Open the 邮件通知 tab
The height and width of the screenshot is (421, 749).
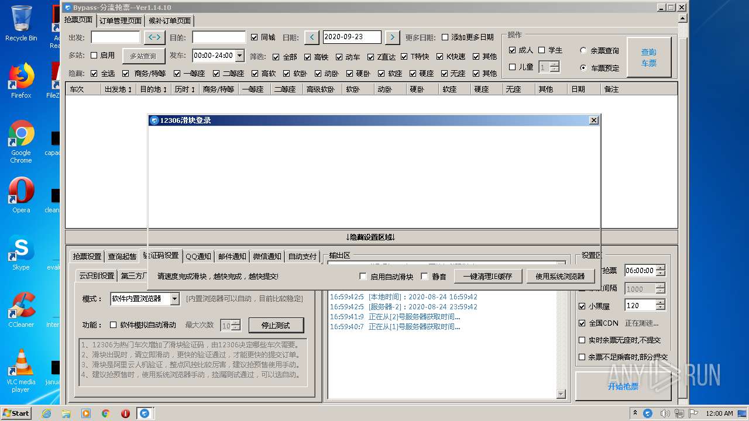click(x=232, y=256)
